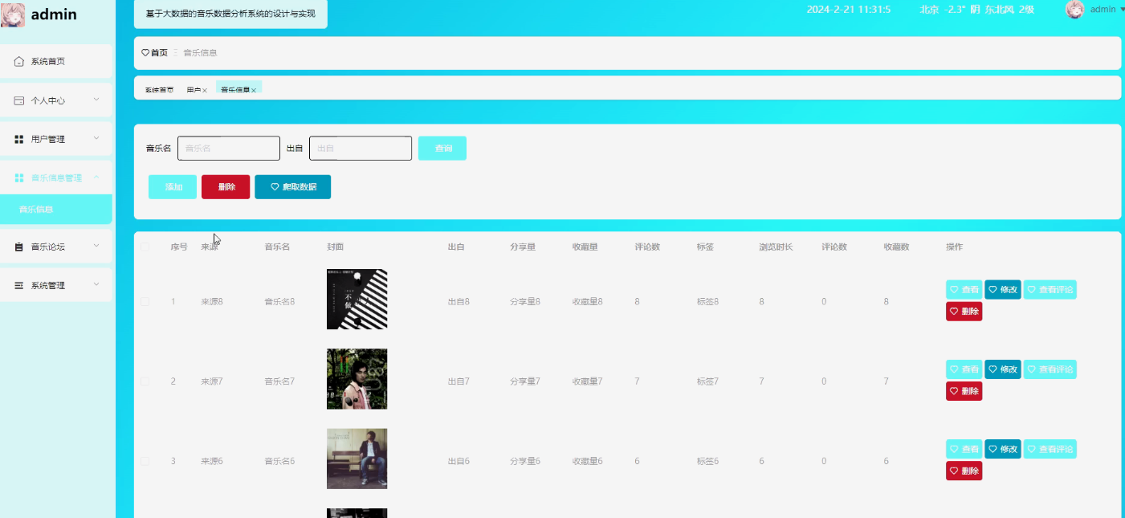
Task: Click 查看评论 for row 音乐名7
Action: pyautogui.click(x=1050, y=369)
